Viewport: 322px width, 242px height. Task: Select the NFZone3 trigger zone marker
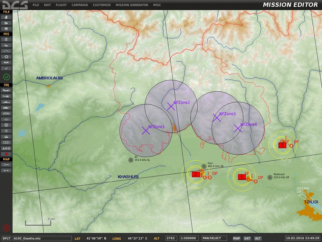pos(217,118)
